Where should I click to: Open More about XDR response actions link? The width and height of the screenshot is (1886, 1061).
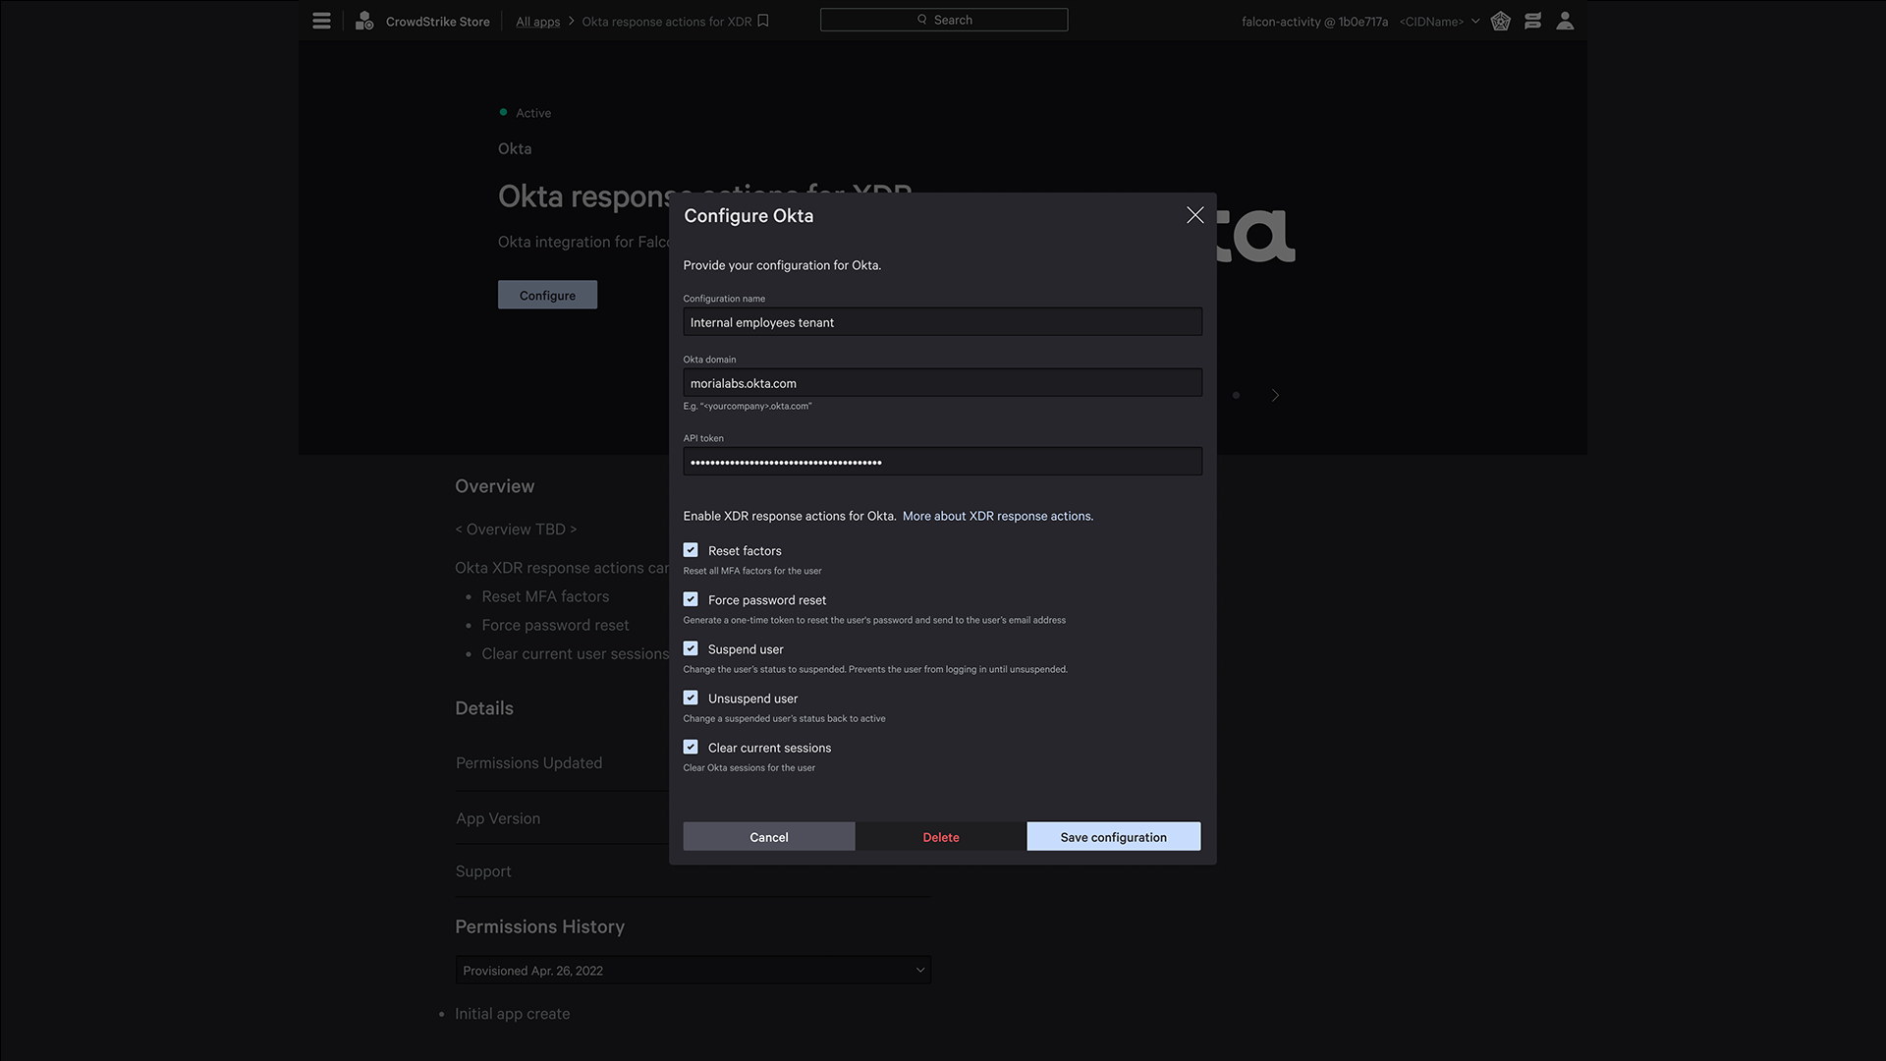[997, 516]
